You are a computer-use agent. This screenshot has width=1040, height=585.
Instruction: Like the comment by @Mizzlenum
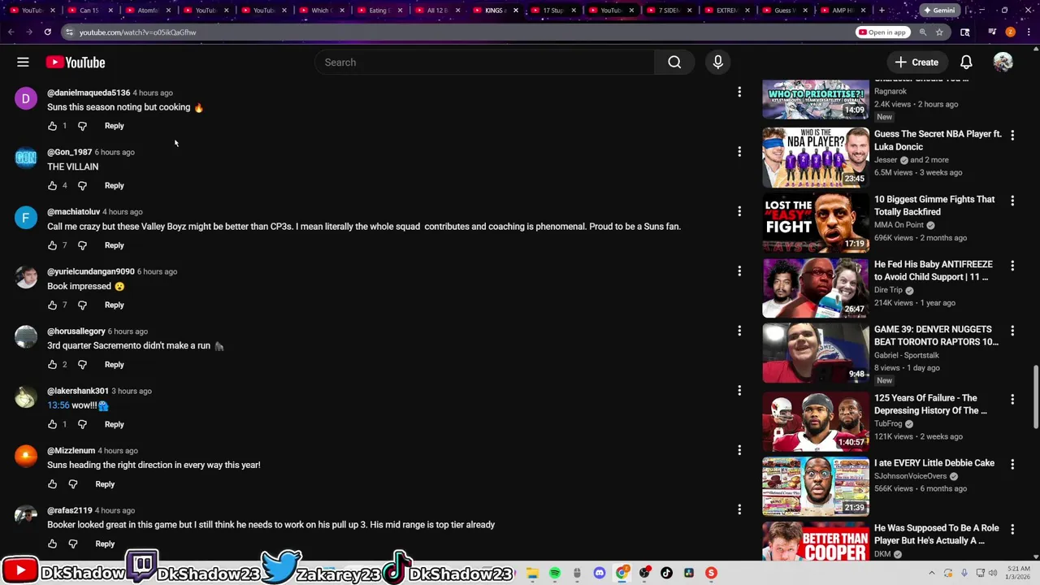pyautogui.click(x=52, y=484)
